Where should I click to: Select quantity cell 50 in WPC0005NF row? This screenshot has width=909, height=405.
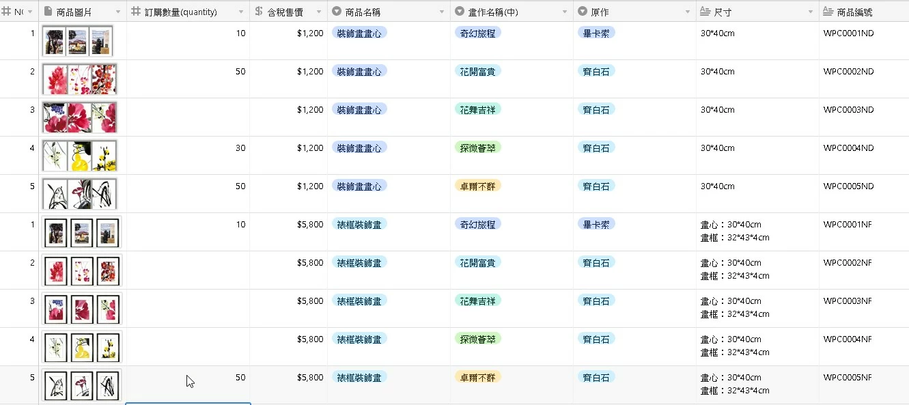[x=188, y=385]
